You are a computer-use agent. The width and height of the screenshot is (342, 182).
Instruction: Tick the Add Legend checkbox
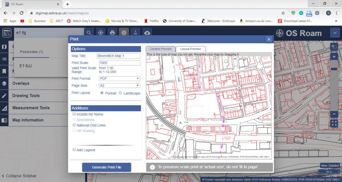pyautogui.click(x=74, y=150)
